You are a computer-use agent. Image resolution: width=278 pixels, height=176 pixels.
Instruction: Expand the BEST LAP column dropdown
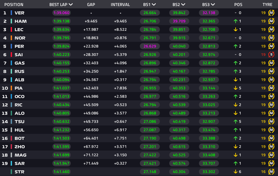[x=71, y=4]
